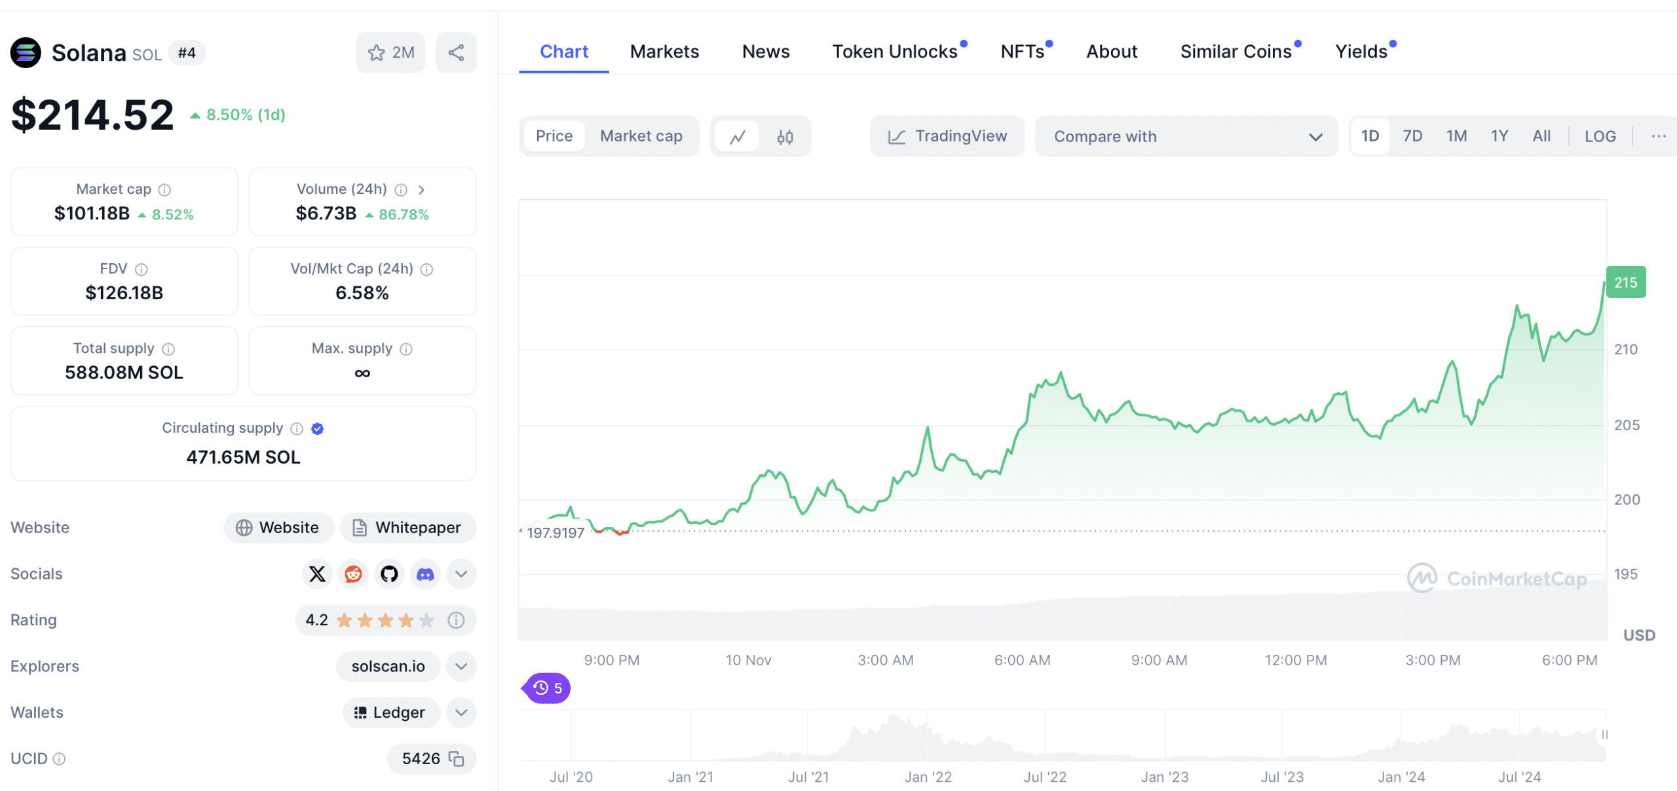Toggle LOG scale on chart
Image resolution: width=1677 pixels, height=791 pixels.
coord(1600,136)
